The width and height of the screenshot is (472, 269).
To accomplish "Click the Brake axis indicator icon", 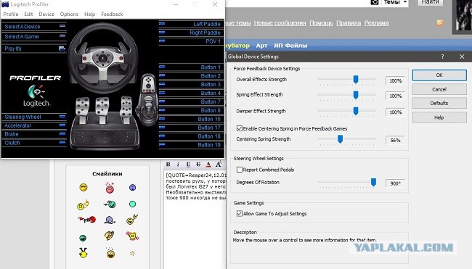I will coord(62,133).
